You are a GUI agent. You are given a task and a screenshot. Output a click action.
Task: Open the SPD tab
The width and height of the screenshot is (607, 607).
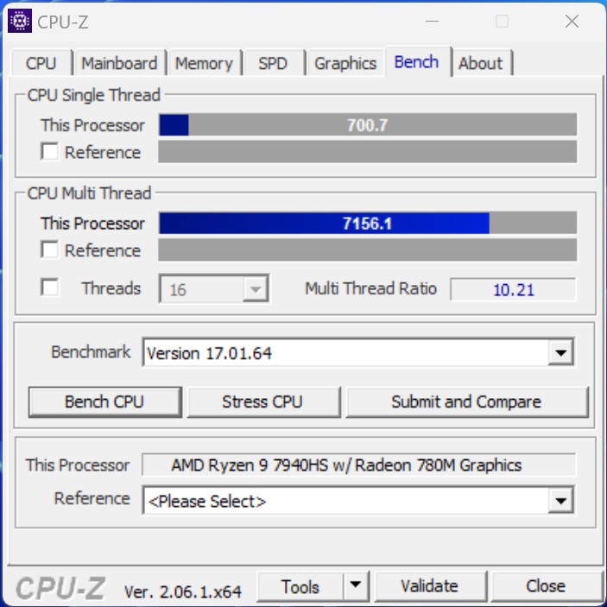pyautogui.click(x=274, y=63)
